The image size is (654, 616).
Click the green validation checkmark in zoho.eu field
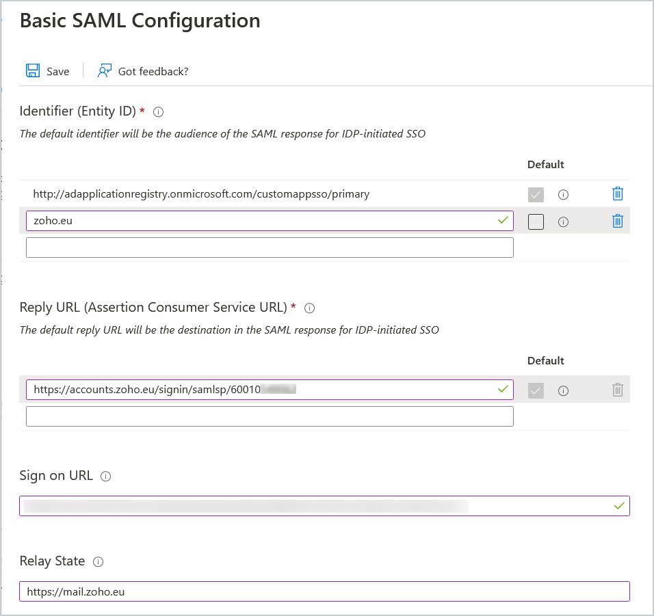click(503, 219)
